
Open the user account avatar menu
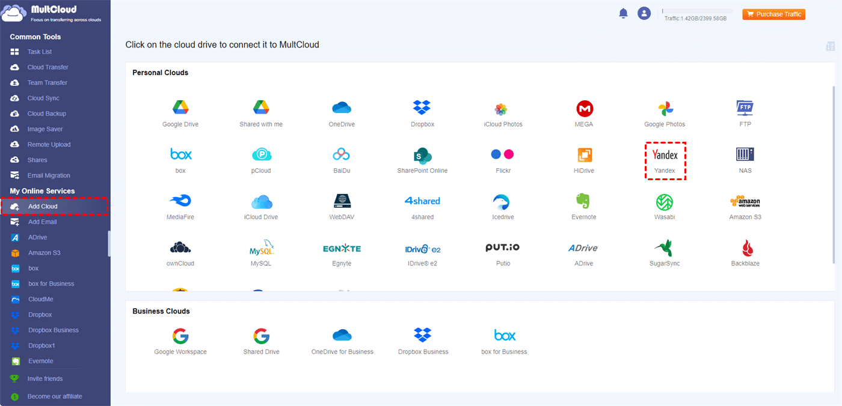click(x=644, y=13)
